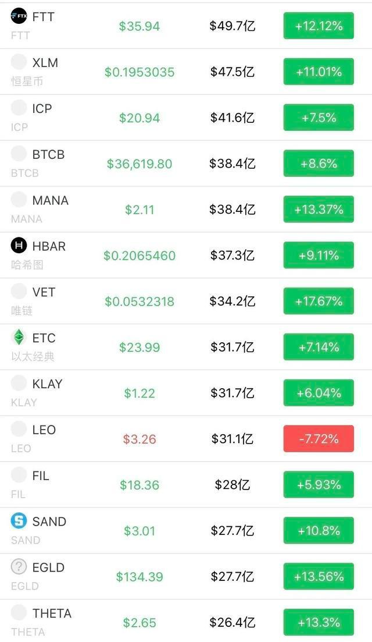Click the +17.67% change button for VET

click(319, 301)
